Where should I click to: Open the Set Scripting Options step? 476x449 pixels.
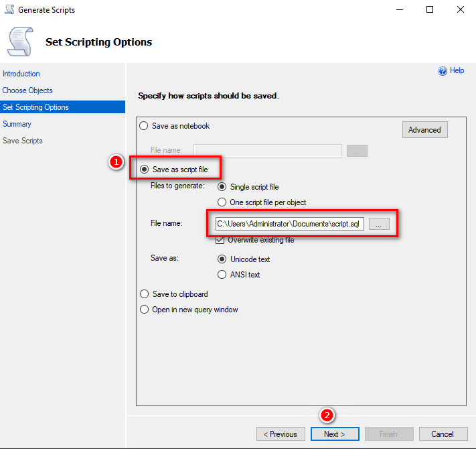click(x=62, y=107)
